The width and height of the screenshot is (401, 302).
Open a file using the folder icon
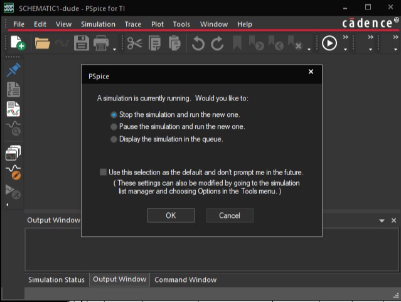[42, 43]
